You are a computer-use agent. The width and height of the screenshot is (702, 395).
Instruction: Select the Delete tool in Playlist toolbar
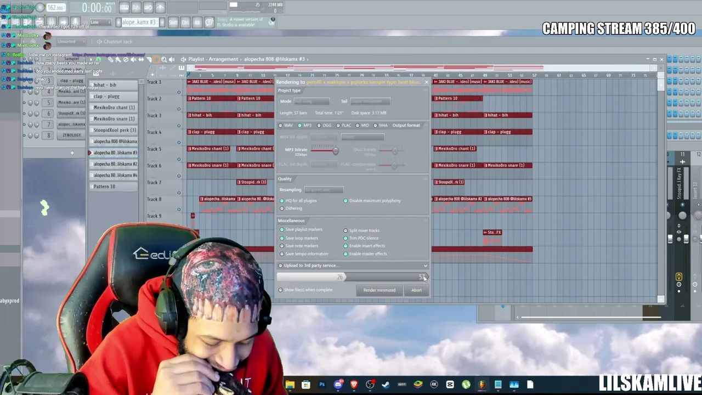tap(126, 59)
